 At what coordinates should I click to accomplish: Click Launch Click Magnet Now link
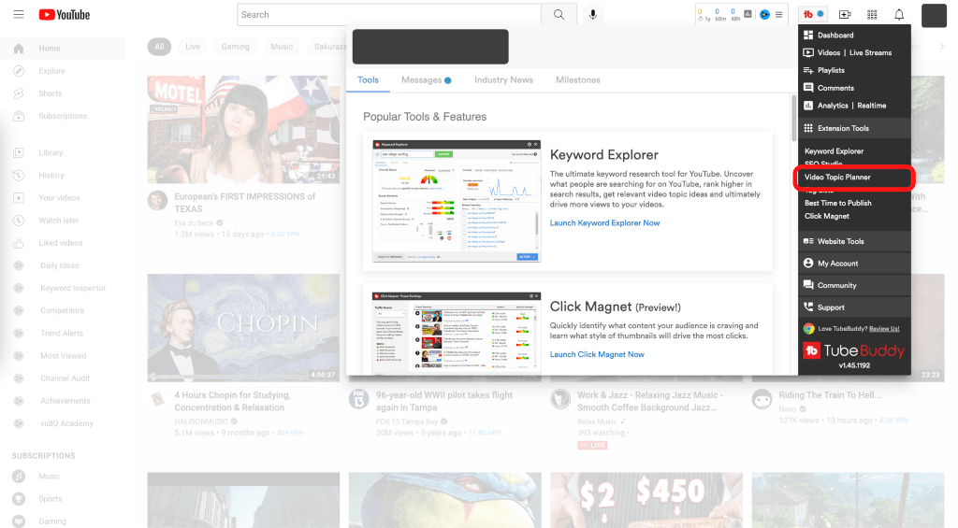597,355
